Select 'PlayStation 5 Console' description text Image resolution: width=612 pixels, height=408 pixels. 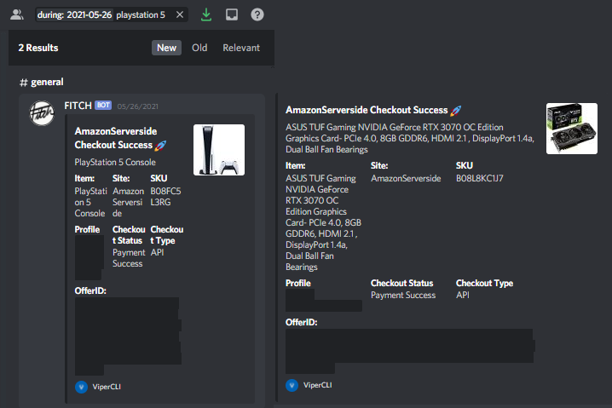pyautogui.click(x=115, y=163)
